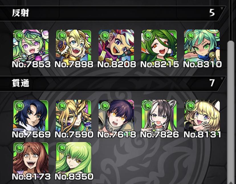Click the 貫通 count number 7
The height and width of the screenshot is (184, 236).
click(x=212, y=83)
